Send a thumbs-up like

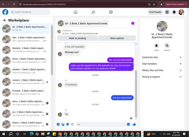(134, 125)
